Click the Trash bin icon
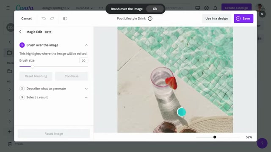 point(10,144)
